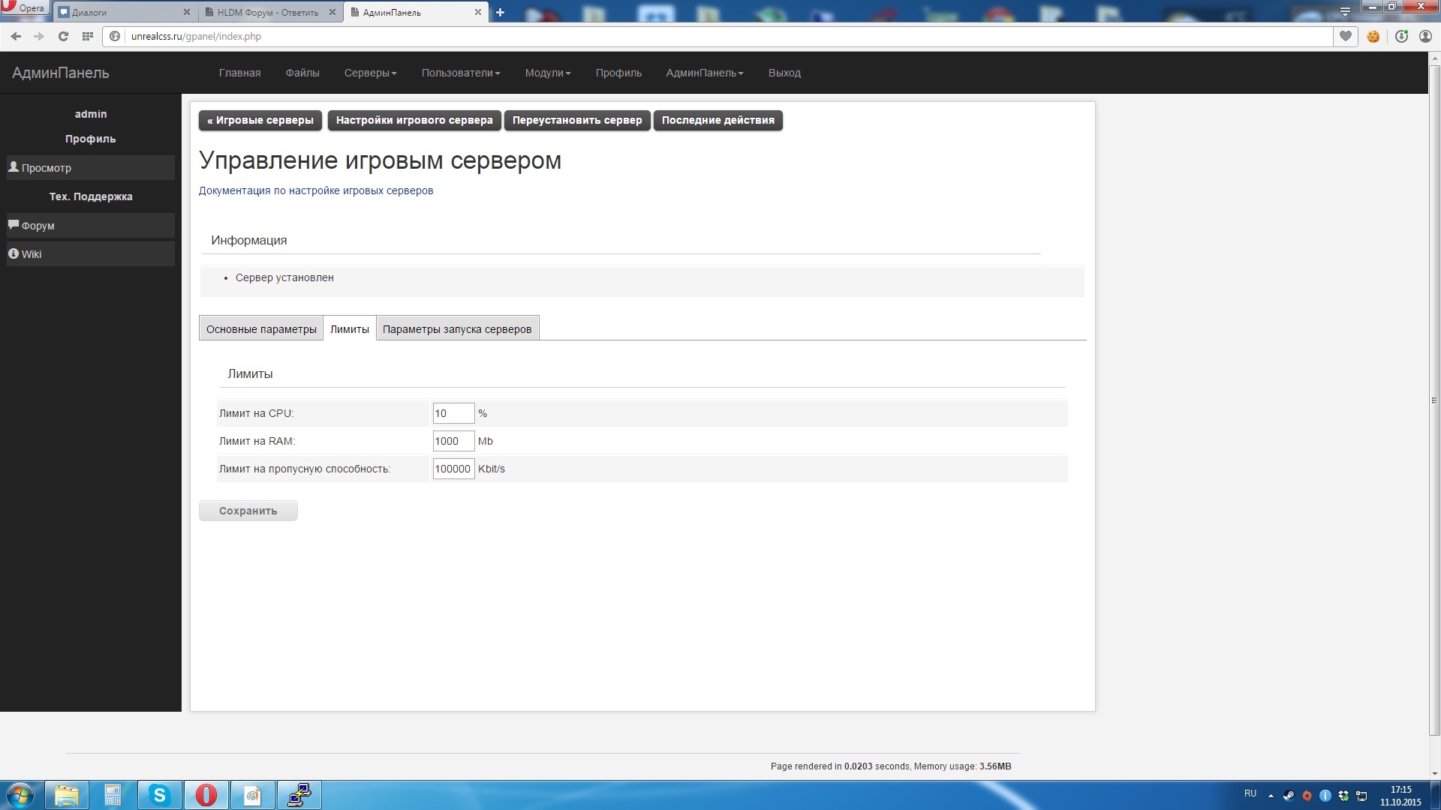1441x810 pixels.
Task: Click the bookmark heart icon in address bar
Action: tap(1346, 36)
